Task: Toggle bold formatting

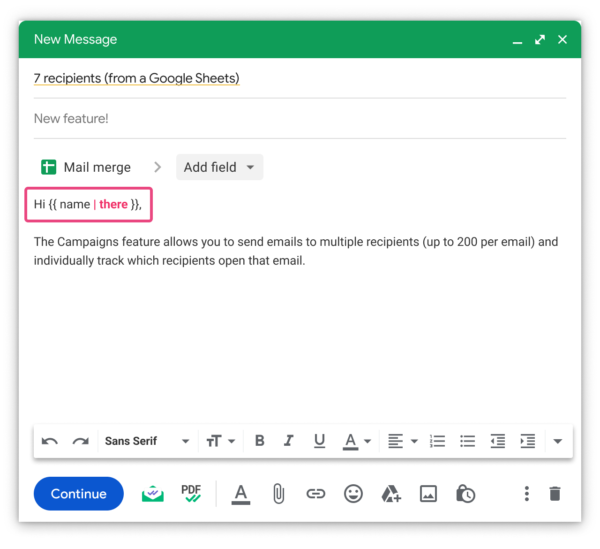Action: 260,441
